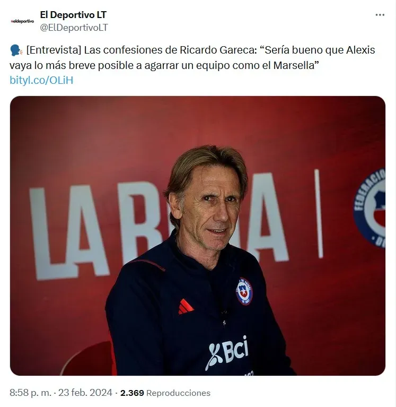The width and height of the screenshot is (396, 407).
Task: Click the word Marsella in the tweet
Action: click(294, 65)
